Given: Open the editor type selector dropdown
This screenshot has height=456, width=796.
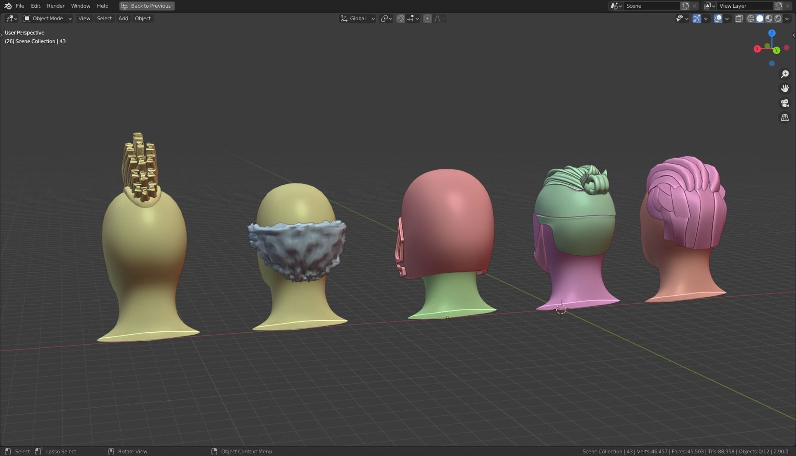Looking at the screenshot, I should tap(11, 19).
